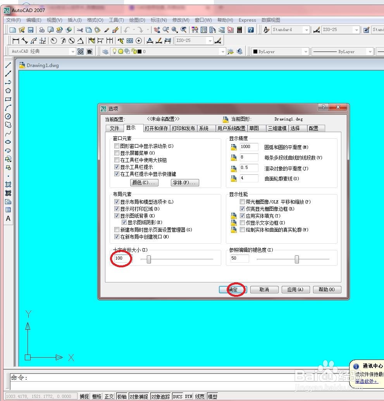Click the Help question mark icon
The width and height of the screenshot is (384, 401).
coord(251,30)
